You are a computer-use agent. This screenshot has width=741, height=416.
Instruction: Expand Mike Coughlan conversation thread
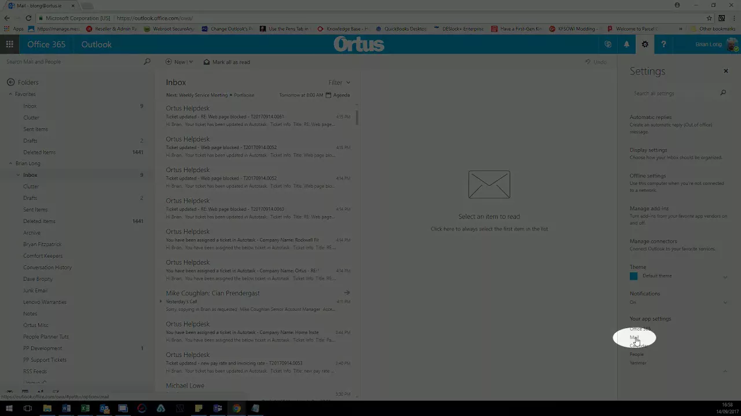point(161,301)
